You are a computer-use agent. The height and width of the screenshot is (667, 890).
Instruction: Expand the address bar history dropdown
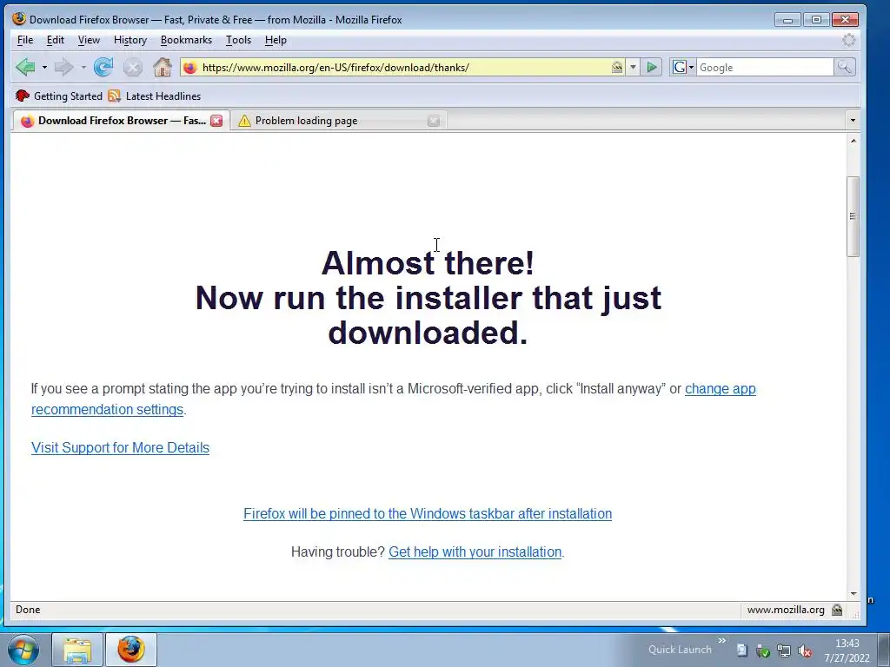pos(633,68)
